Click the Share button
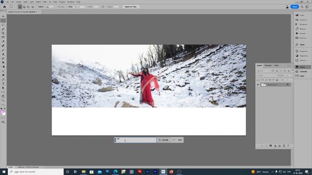312x175 pixels. pyautogui.click(x=294, y=7)
